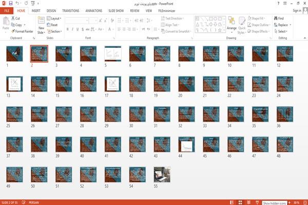Click the rectangle shape in Shapes gallery
The image size is (308, 205).
211,19
